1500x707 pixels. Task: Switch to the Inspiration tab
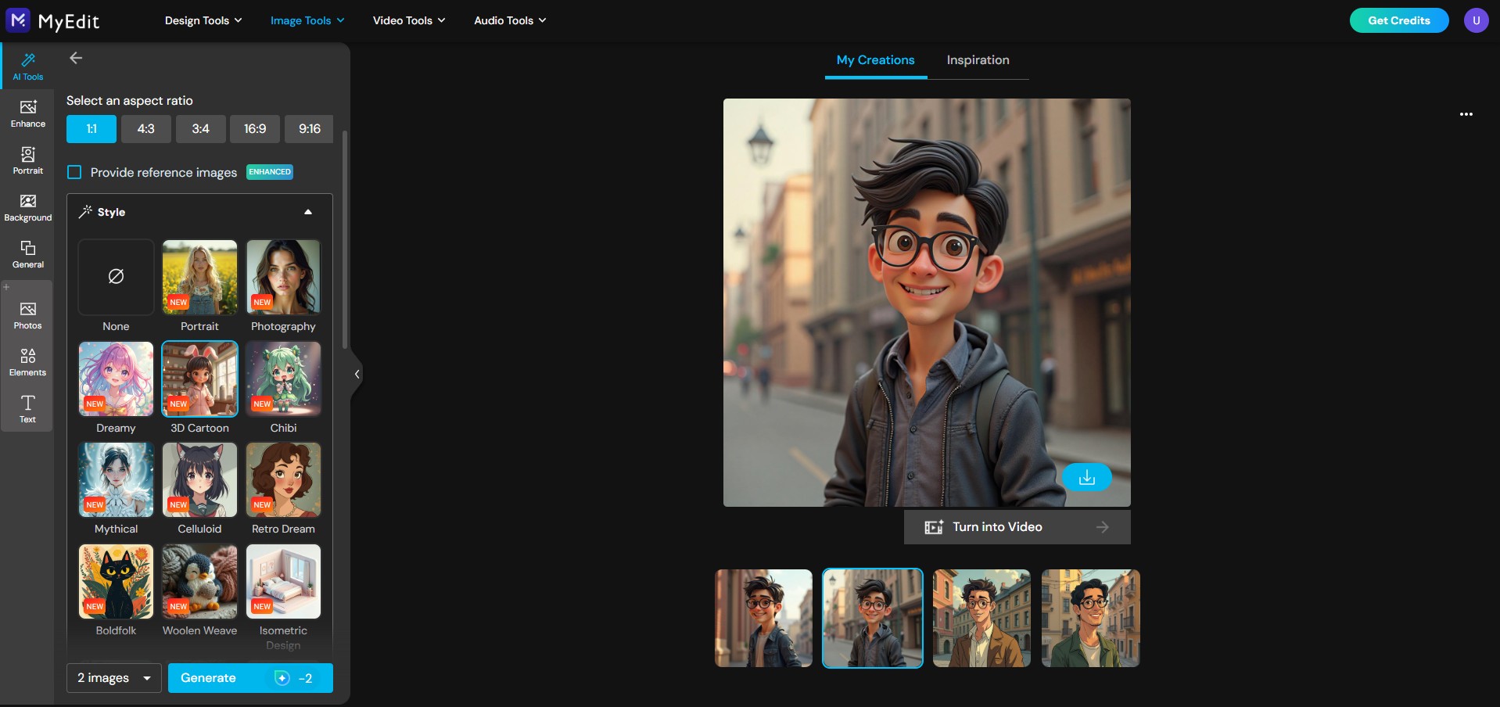(x=978, y=59)
